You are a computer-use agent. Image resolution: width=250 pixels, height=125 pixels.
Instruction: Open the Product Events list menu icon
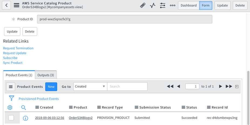tap(11, 87)
